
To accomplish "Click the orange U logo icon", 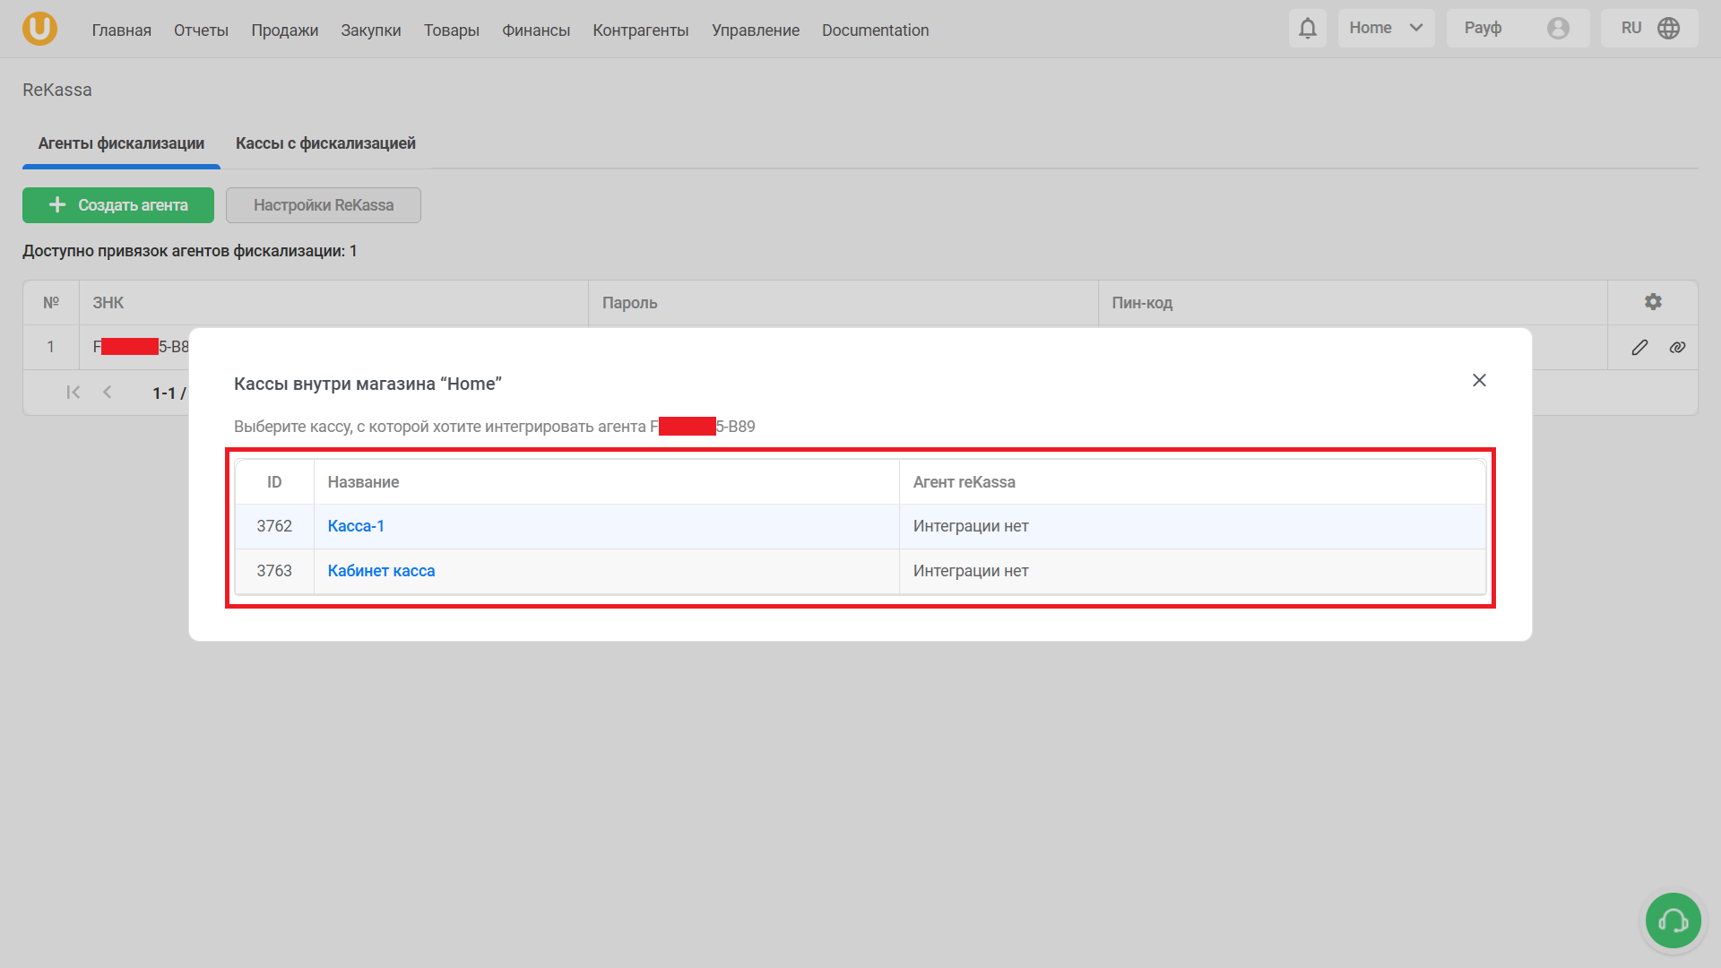I will tap(39, 29).
